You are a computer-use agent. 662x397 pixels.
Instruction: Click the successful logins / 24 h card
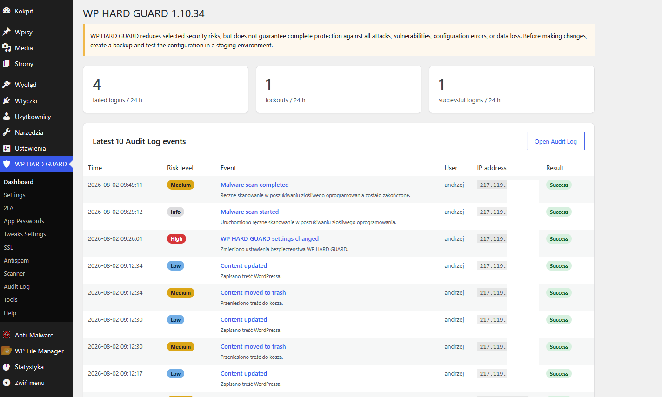tap(512, 89)
